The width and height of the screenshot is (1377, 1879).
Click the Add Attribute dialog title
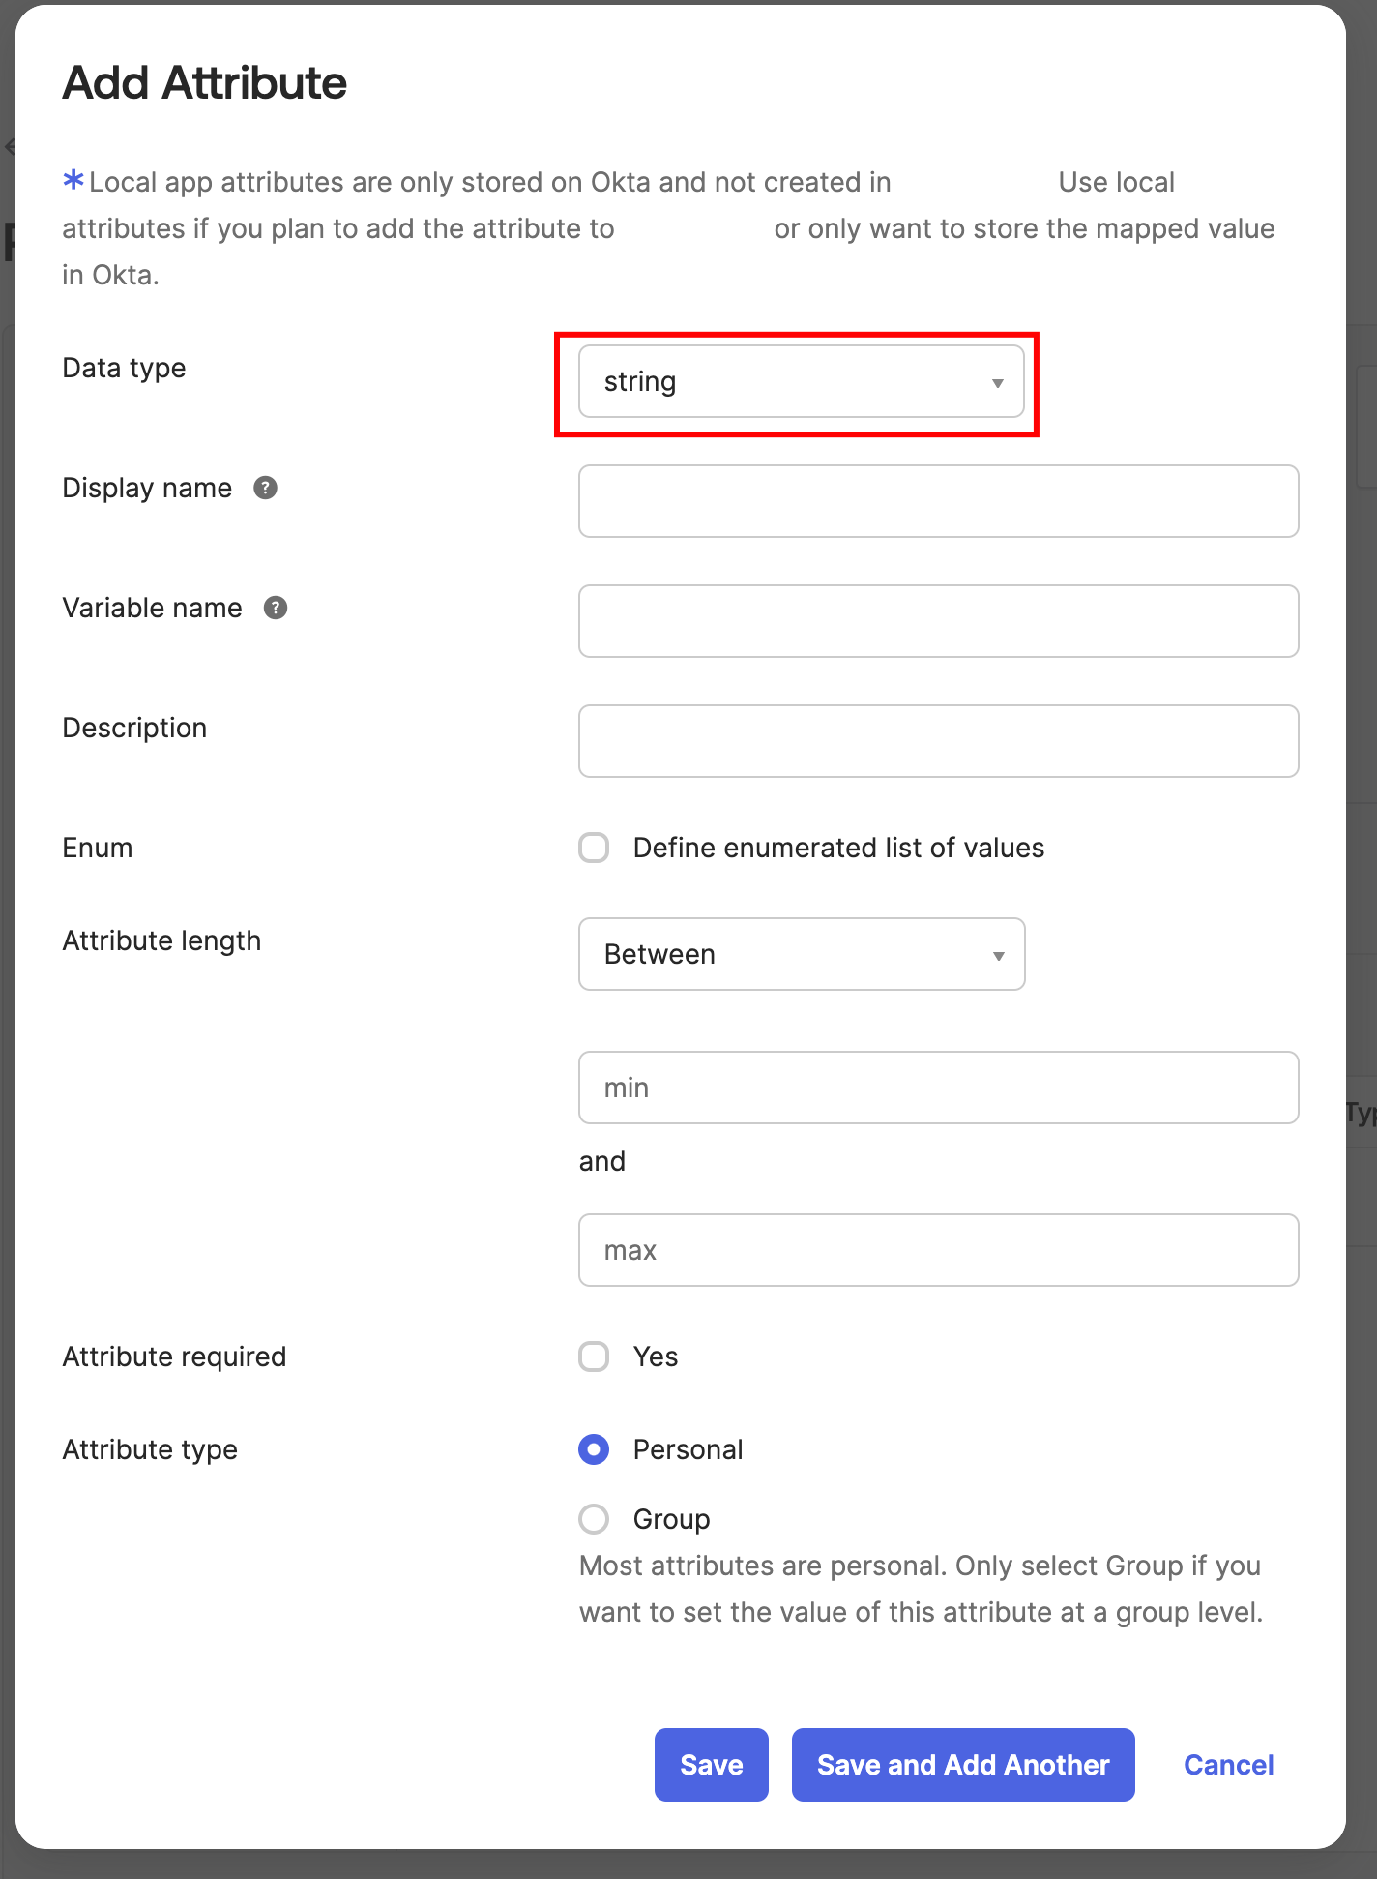click(x=204, y=83)
